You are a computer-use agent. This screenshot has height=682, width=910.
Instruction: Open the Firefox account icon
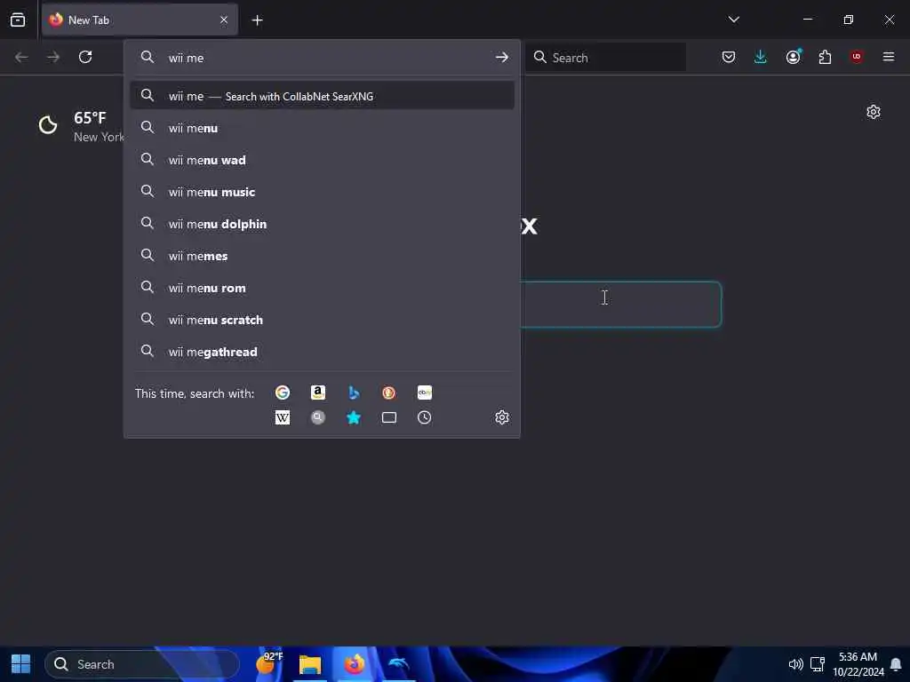pos(793,57)
